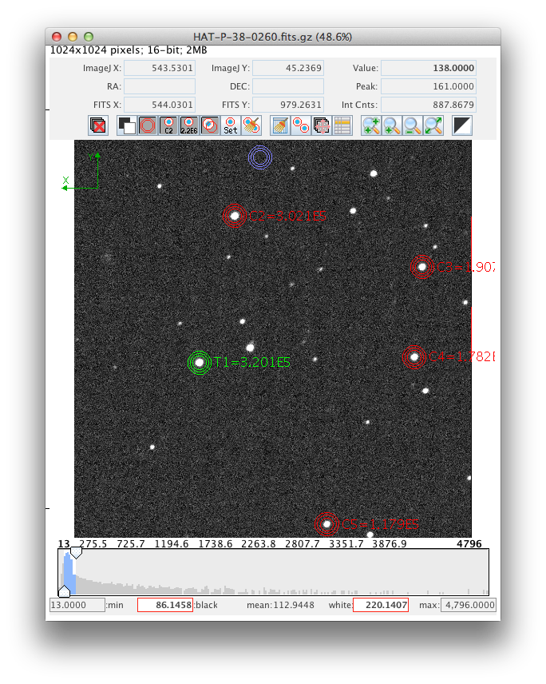Toggle the 'C2' centroid aperture button
Image resolution: width=546 pixels, height=684 pixels.
[x=168, y=125]
